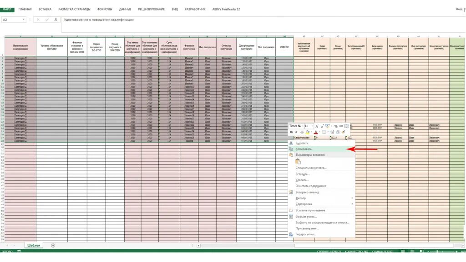Choose Выбрать из раскрывающегося списка
This screenshot has width=466, height=262.
click(323, 222)
